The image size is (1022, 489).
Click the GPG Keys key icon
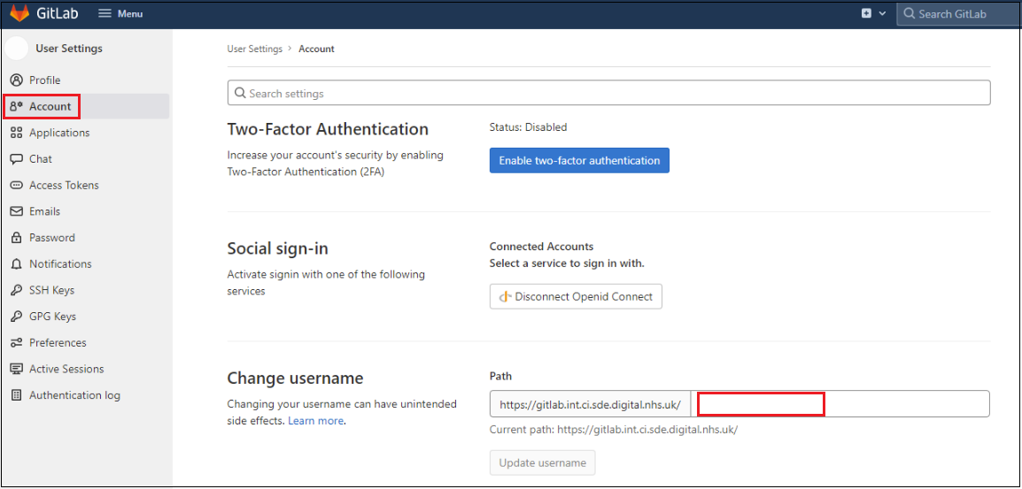(x=17, y=317)
